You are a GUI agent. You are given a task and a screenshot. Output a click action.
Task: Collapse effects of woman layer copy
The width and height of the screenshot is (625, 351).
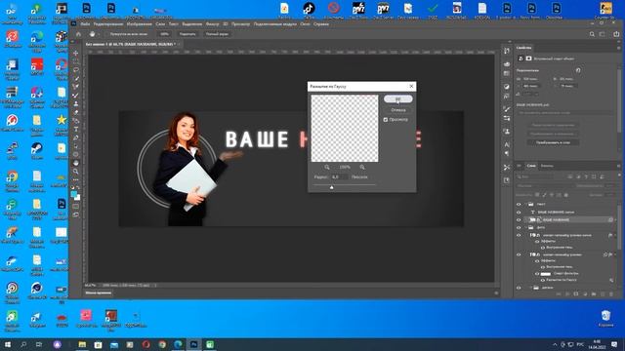[x=614, y=236]
